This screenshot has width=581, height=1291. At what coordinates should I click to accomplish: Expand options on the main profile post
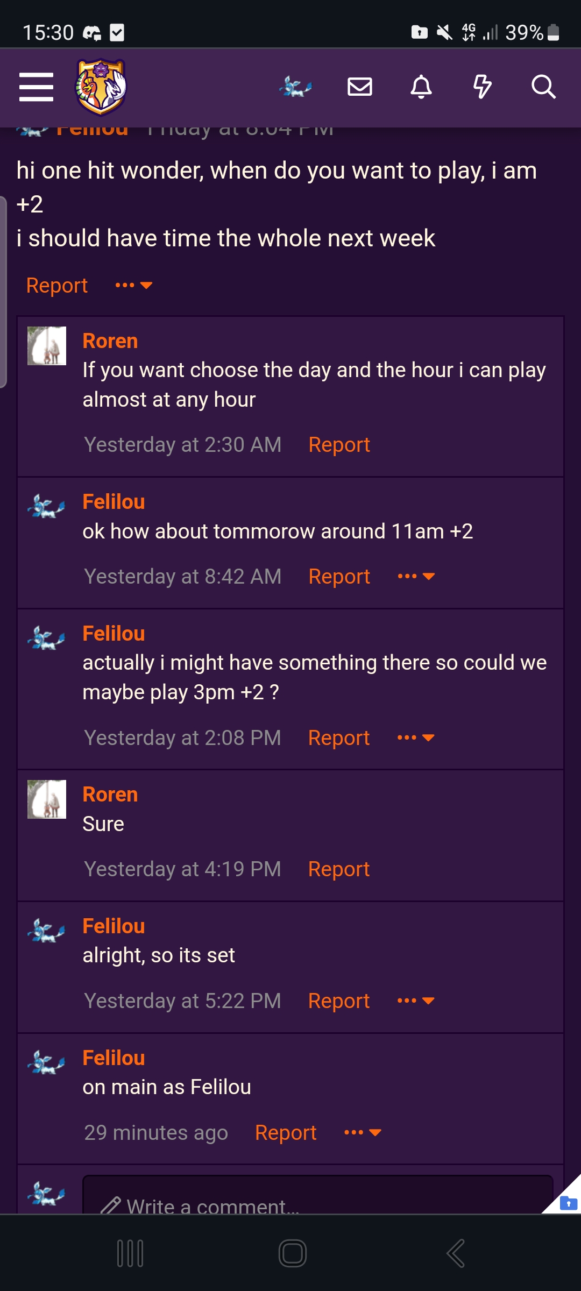pyautogui.click(x=134, y=285)
